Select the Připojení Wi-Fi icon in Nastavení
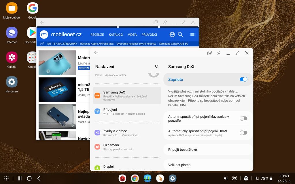Image resolution: width=295 pixels, height=184 pixels. point(97,112)
